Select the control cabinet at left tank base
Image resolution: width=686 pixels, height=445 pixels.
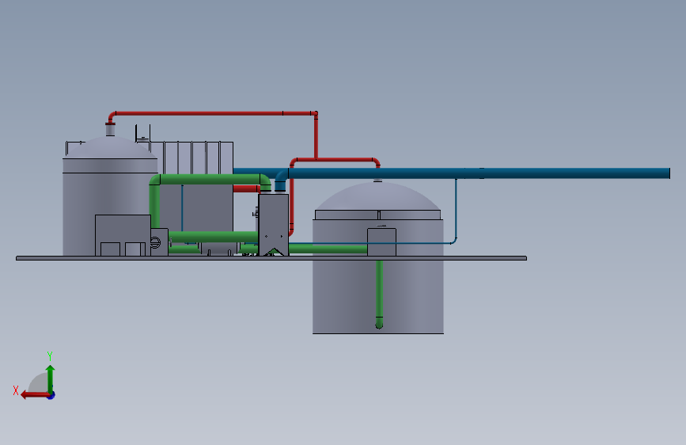point(123,235)
